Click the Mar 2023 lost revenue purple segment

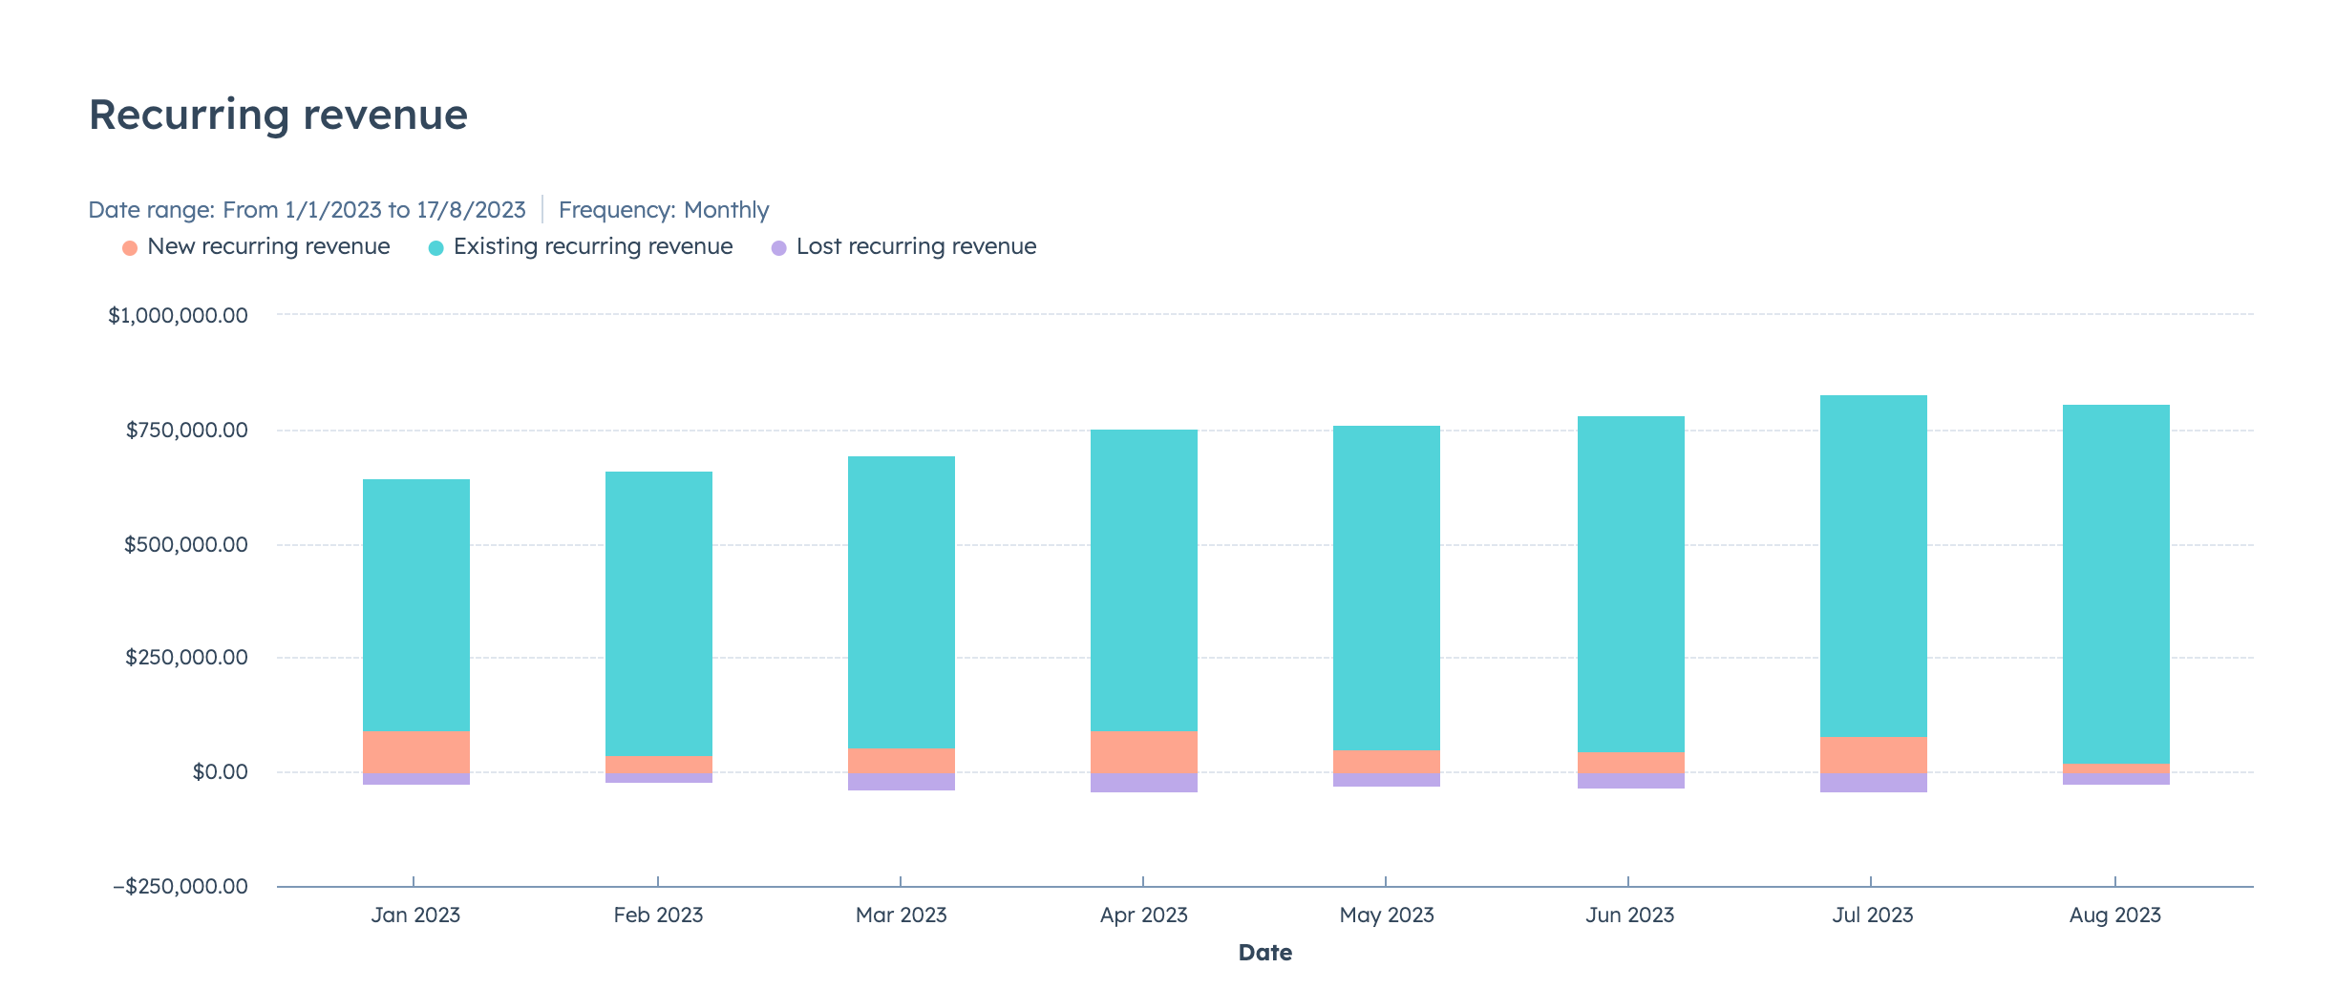(902, 782)
